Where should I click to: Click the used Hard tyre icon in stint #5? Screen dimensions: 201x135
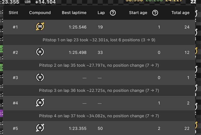tap(40, 128)
